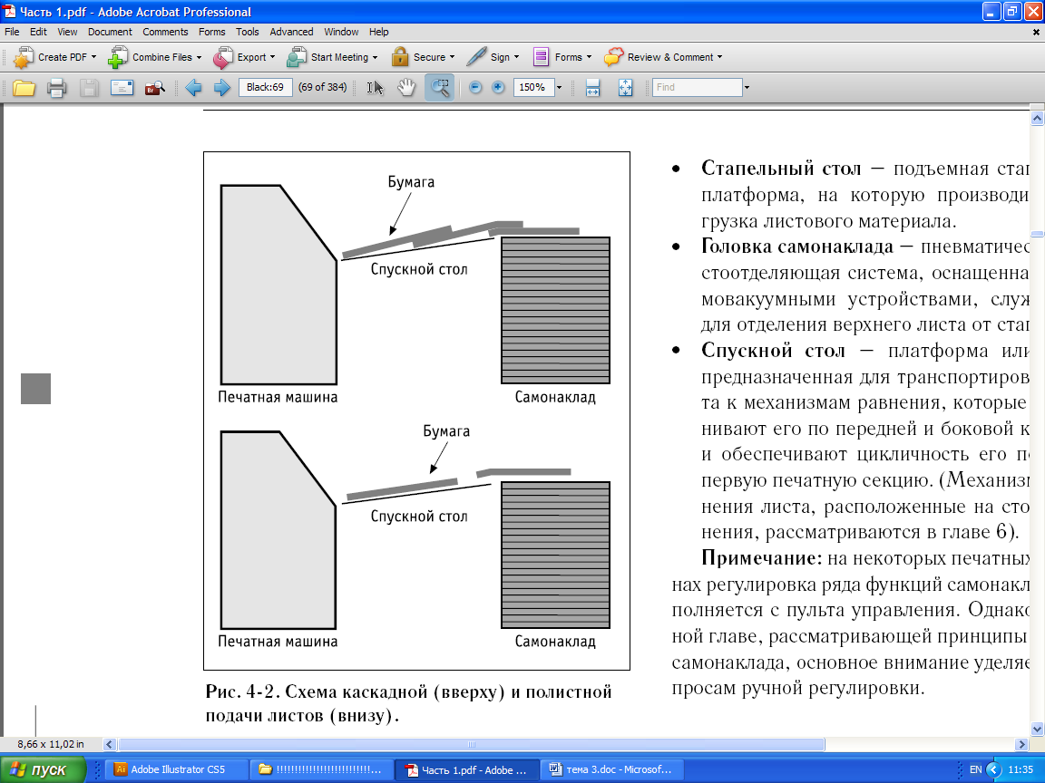Screen dimensions: 1045x783
Task: Open the Edit menu
Action: click(38, 32)
